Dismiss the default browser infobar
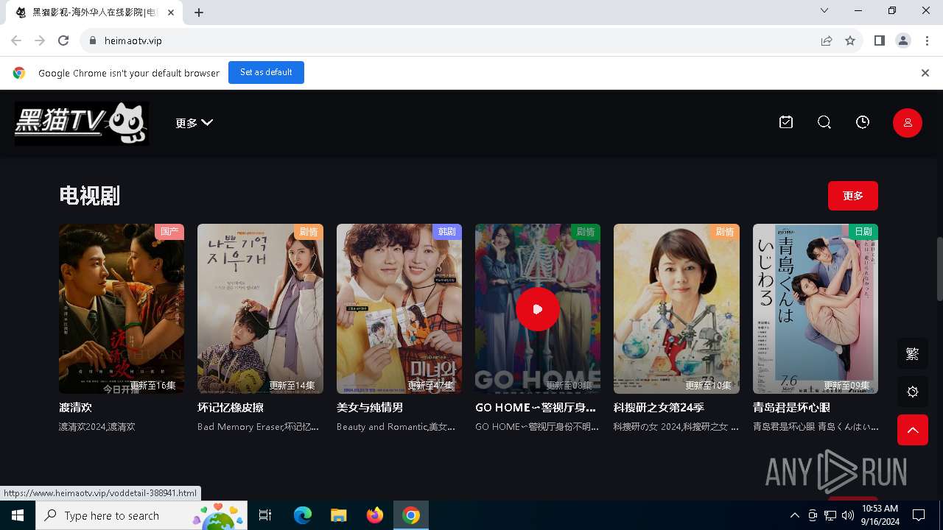The image size is (943, 530). pos(925,73)
